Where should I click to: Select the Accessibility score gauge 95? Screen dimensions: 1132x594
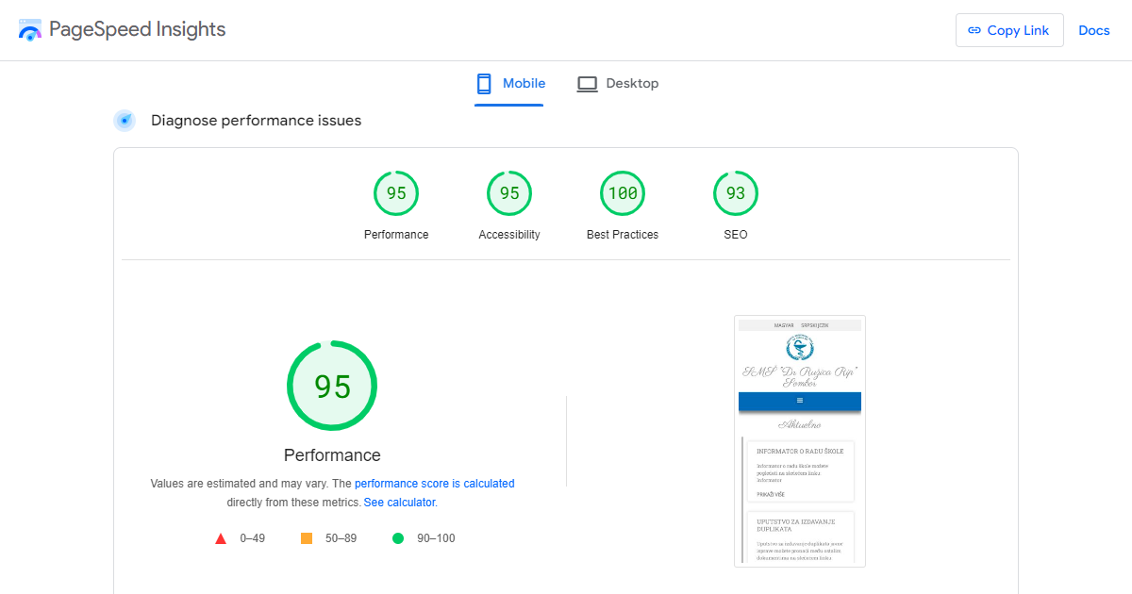pos(509,193)
